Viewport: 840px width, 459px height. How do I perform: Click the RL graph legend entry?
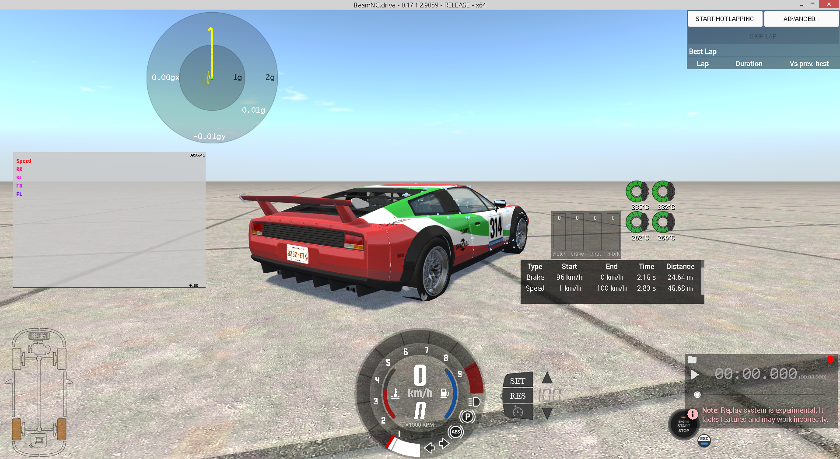pyautogui.click(x=19, y=177)
